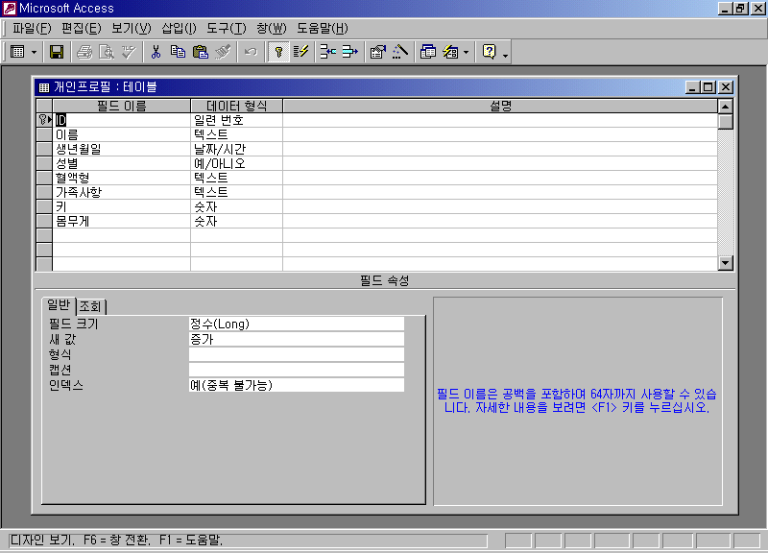The width and height of the screenshot is (768, 553).
Task: Click the Paste clipboard icon
Action: pos(201,52)
